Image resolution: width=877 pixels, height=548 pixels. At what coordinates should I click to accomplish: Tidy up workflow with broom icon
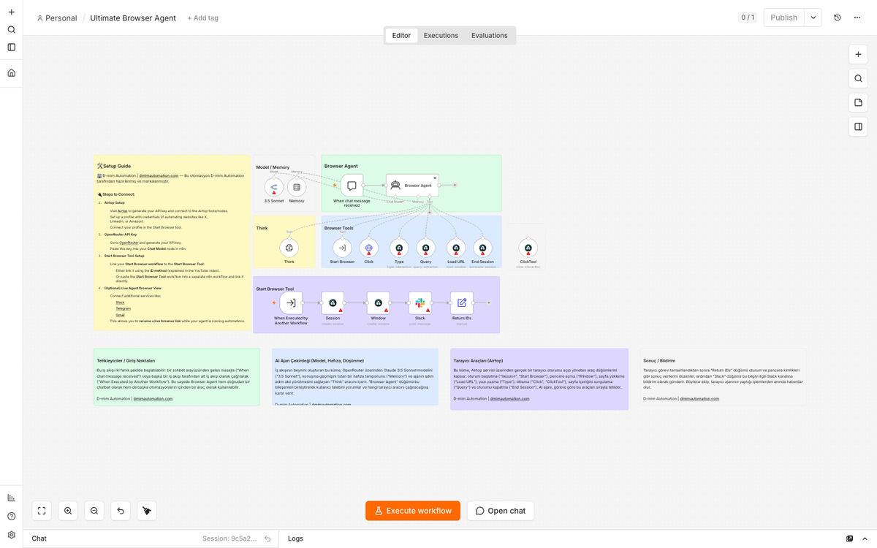pos(147,511)
